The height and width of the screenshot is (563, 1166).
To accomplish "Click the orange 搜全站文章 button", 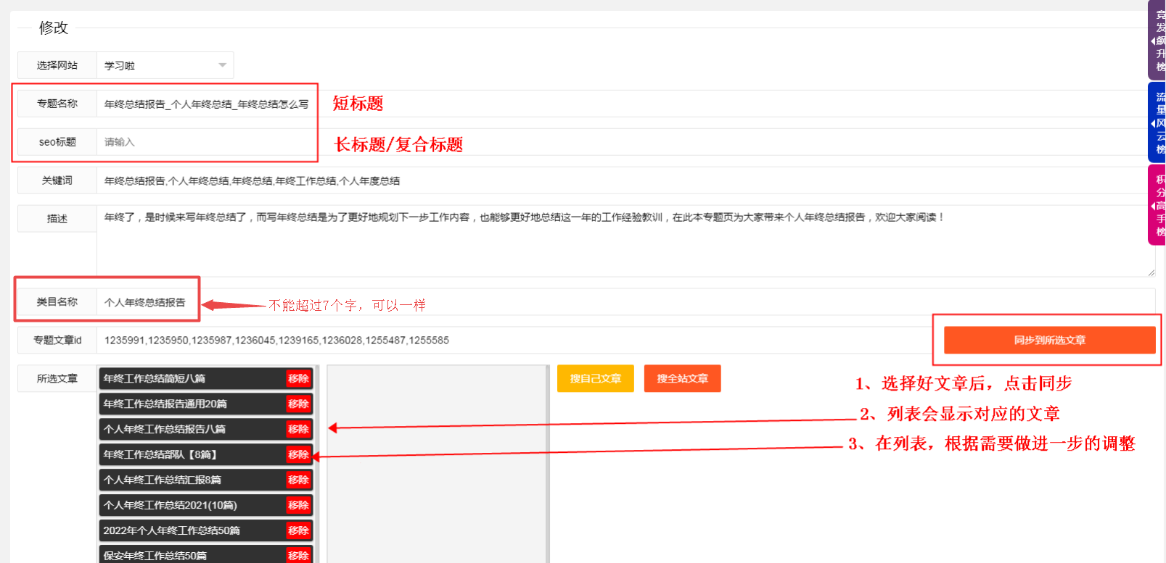I will (x=682, y=378).
